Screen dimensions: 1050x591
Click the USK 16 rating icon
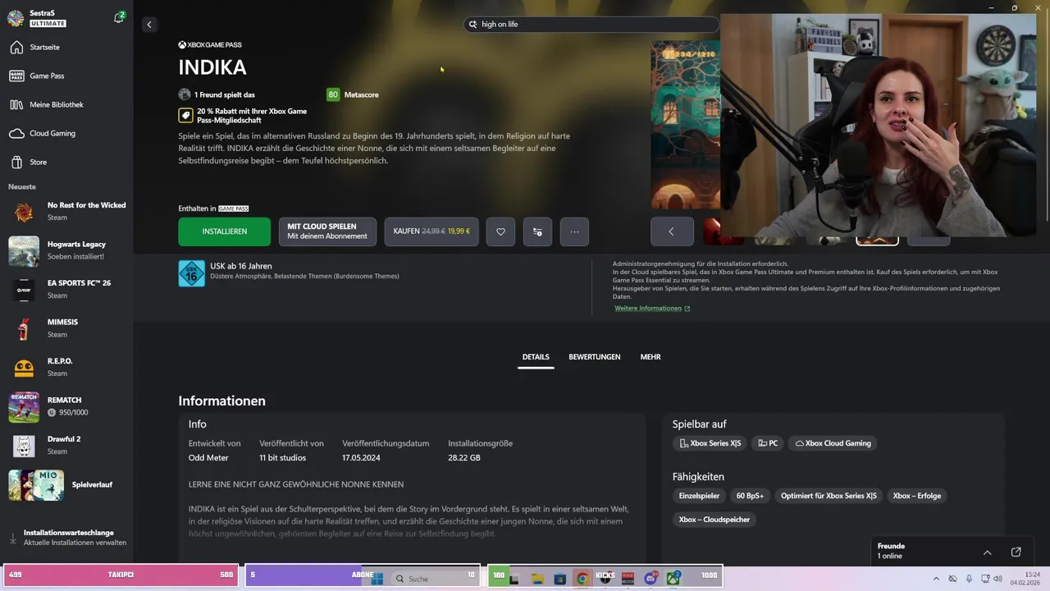point(191,273)
